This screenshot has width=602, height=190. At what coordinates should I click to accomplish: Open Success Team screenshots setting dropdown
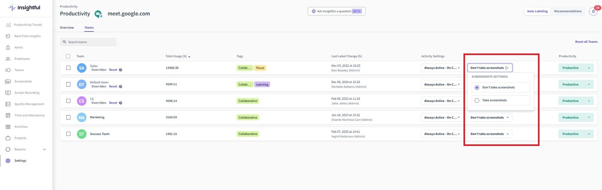click(x=490, y=134)
